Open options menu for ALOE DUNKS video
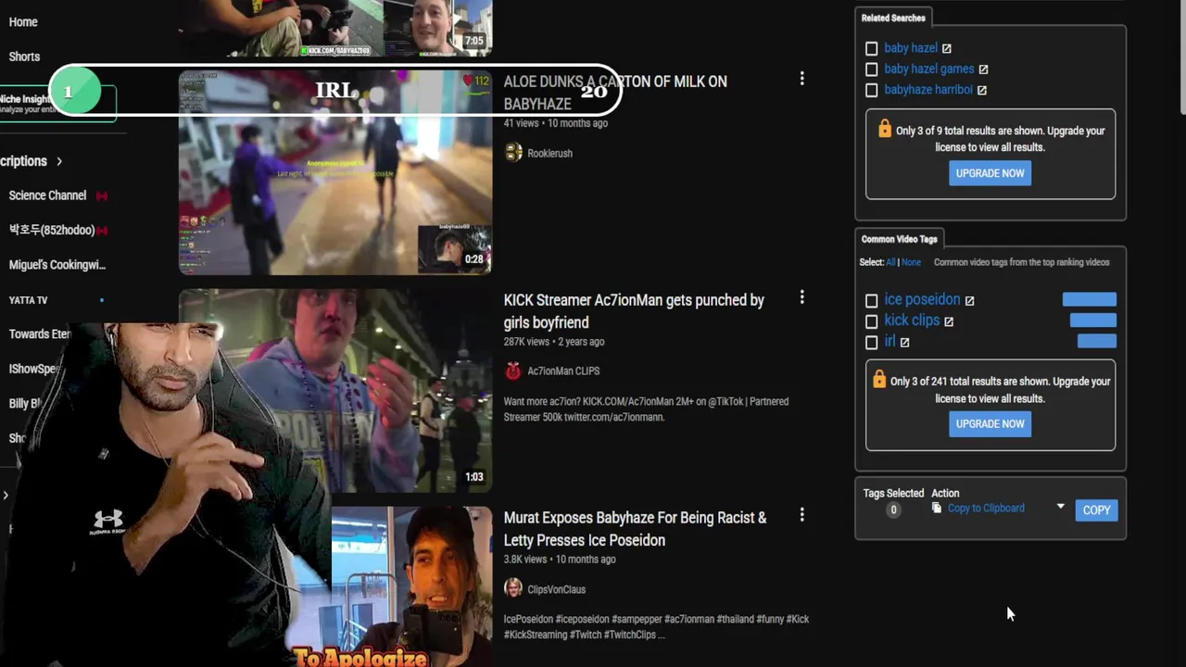 point(802,79)
